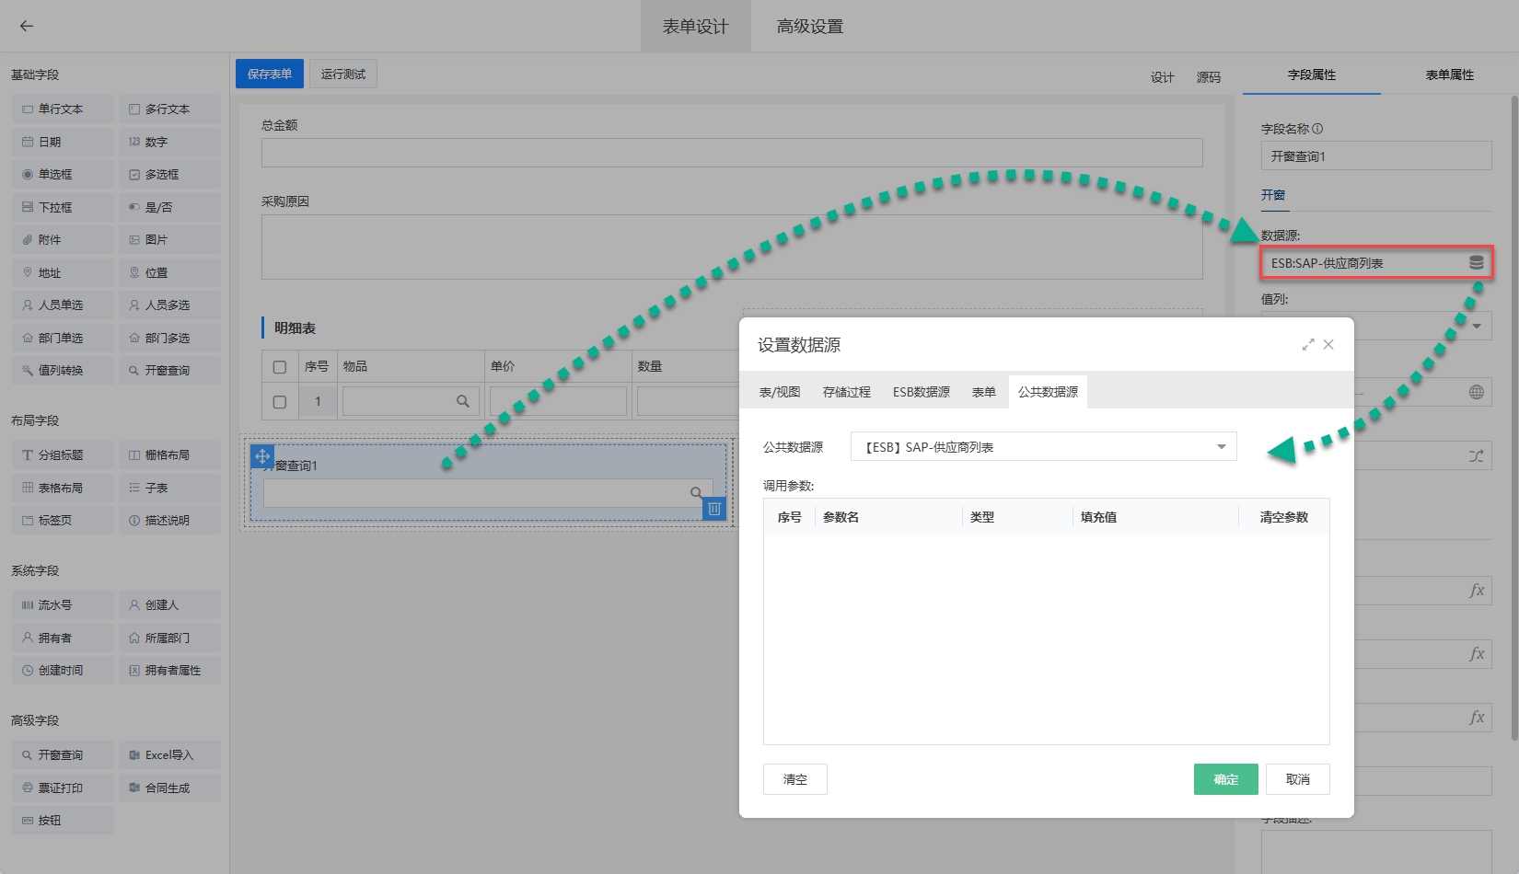The image size is (1519, 874).
Task: Click the delete trash icon on field
Action: (x=714, y=509)
